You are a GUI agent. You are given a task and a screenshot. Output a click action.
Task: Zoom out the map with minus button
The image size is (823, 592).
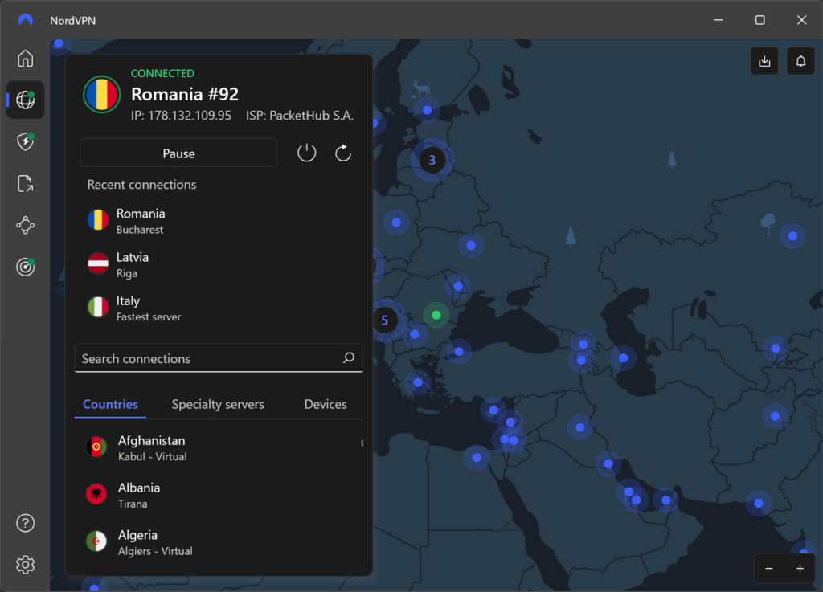pyautogui.click(x=769, y=569)
